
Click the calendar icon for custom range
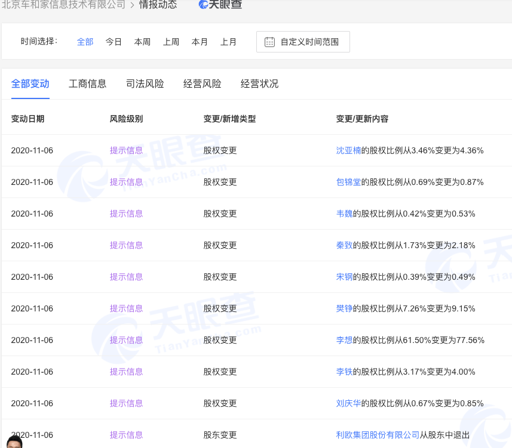point(269,42)
